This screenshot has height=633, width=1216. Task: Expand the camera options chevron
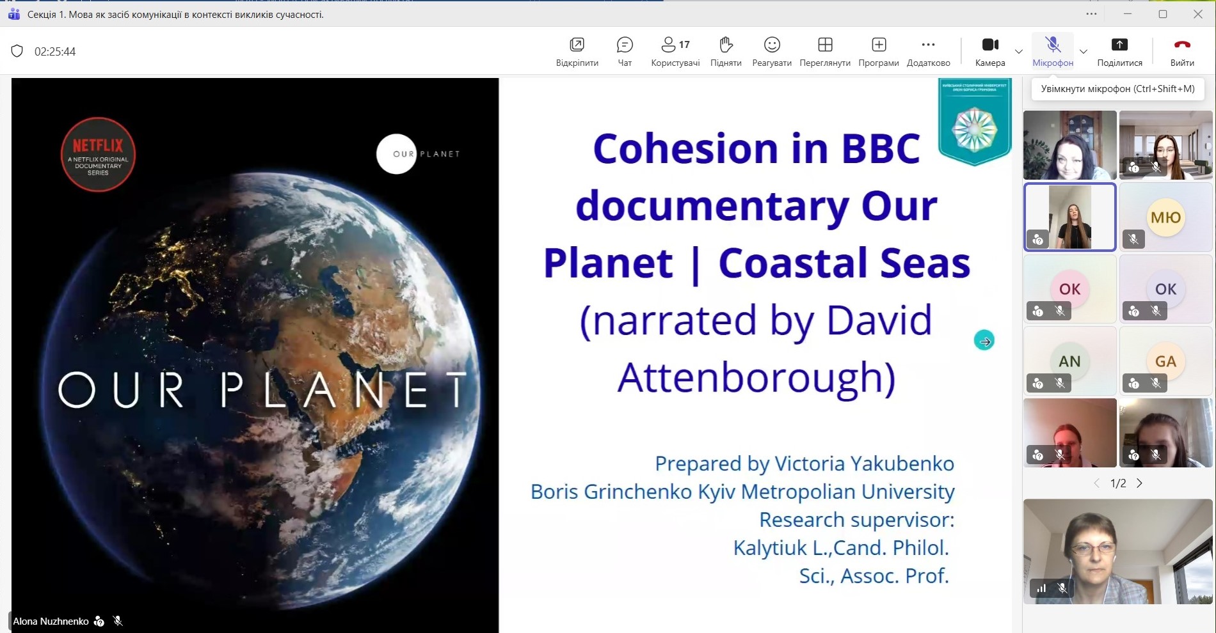click(x=1019, y=51)
